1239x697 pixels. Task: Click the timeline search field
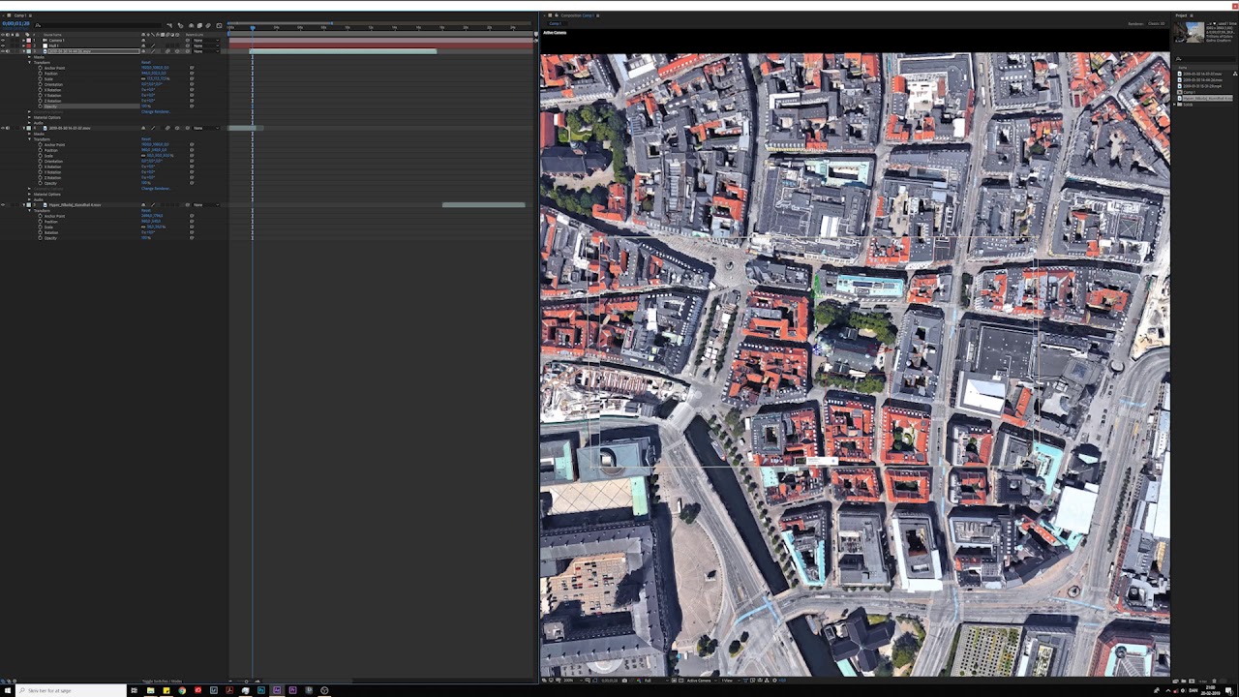[99, 25]
